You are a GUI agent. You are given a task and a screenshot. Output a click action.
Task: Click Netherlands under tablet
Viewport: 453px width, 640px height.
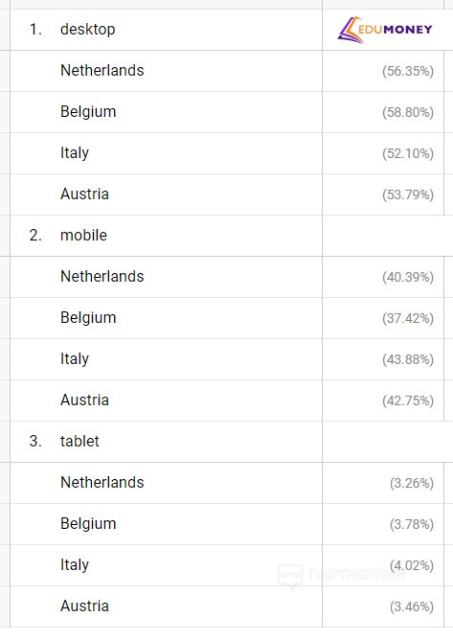click(102, 483)
